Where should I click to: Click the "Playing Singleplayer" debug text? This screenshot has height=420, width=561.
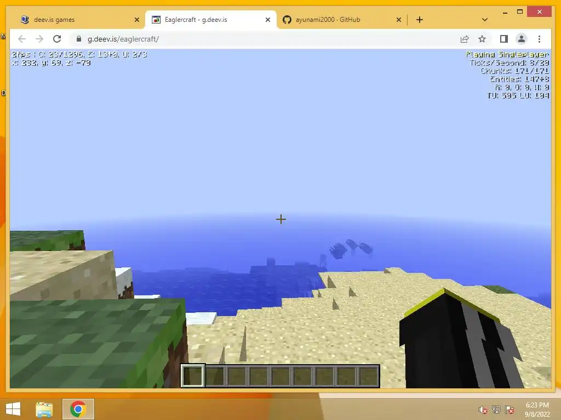[507, 54]
